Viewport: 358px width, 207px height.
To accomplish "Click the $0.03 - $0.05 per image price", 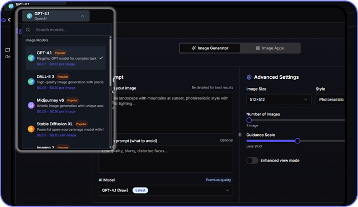I will click(56, 135).
